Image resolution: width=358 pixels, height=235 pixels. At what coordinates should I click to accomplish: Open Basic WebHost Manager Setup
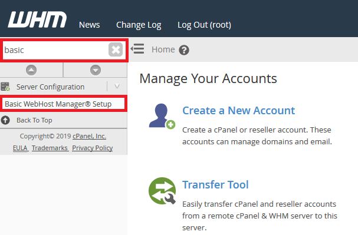pyautogui.click(x=58, y=104)
